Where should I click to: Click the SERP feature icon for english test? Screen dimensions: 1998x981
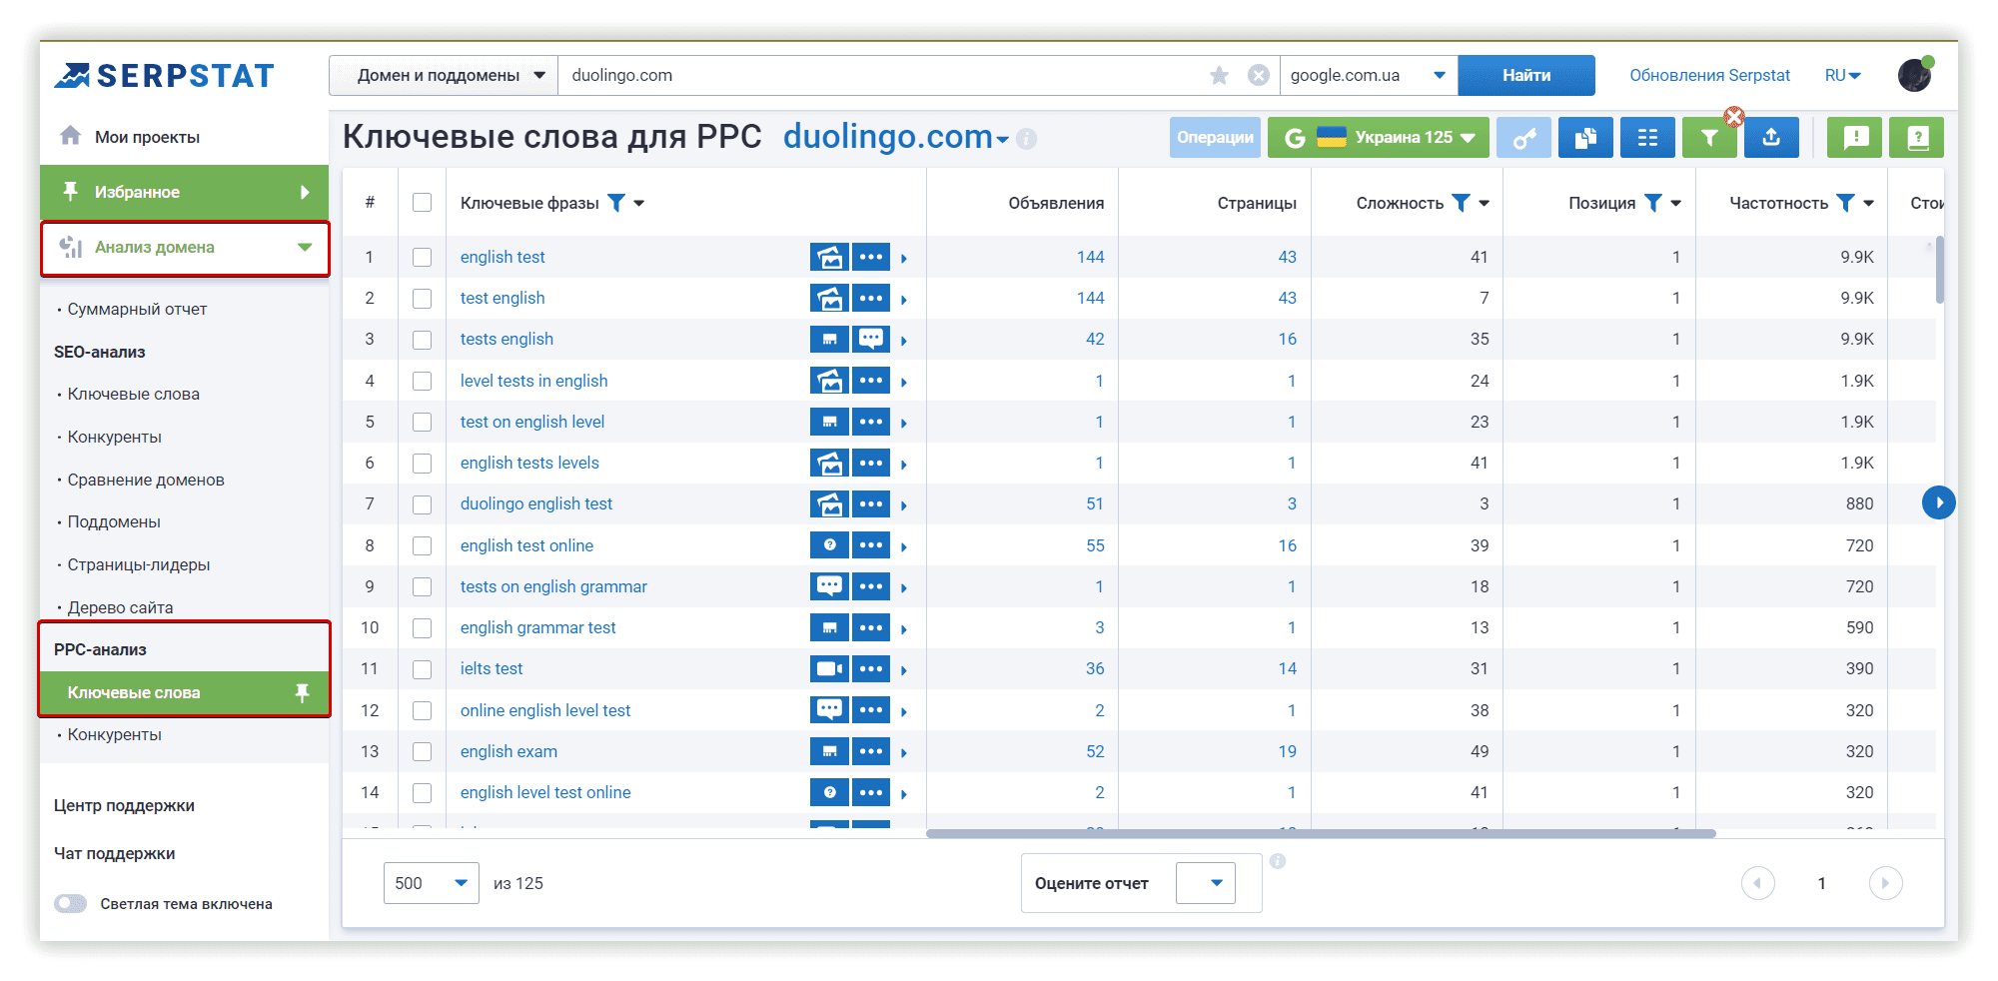click(x=829, y=257)
